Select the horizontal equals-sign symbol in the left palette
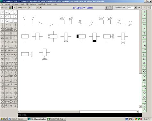The height and width of the screenshot is (121, 152). 7,34
